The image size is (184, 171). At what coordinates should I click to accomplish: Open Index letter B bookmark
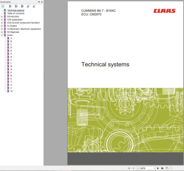(11, 41)
